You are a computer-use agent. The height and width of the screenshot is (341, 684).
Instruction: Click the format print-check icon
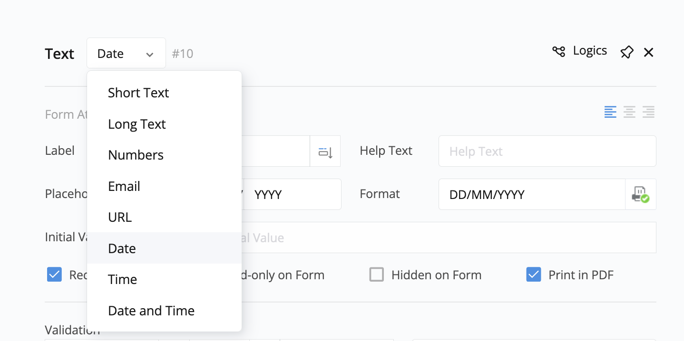640,194
